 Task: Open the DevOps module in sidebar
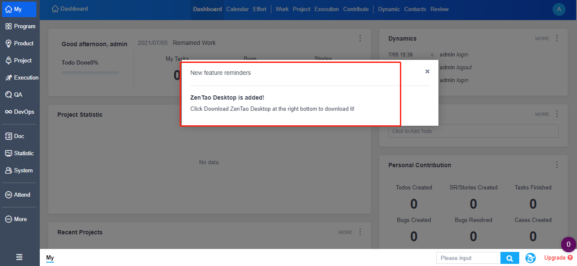click(x=20, y=112)
